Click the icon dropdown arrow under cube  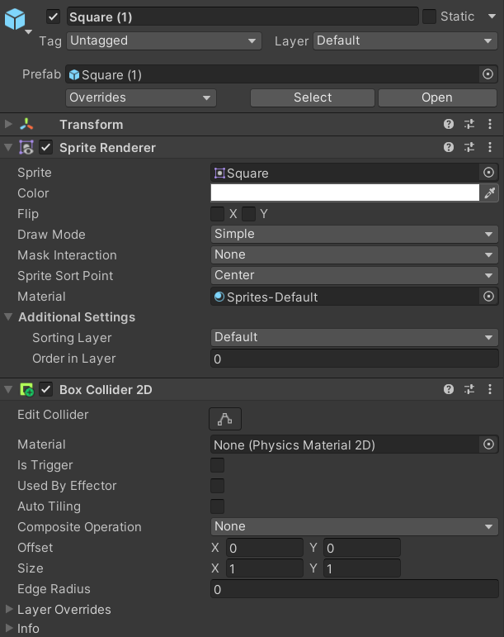coord(28,31)
